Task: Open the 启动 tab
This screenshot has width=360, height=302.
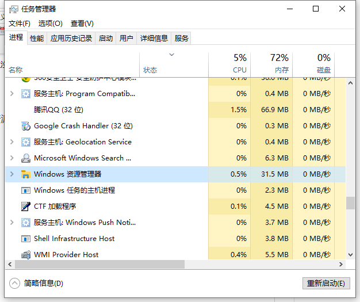Action: (x=106, y=39)
